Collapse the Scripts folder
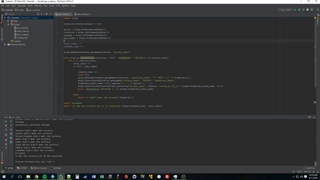This screenshot has width=320, height=180. tap(8, 24)
